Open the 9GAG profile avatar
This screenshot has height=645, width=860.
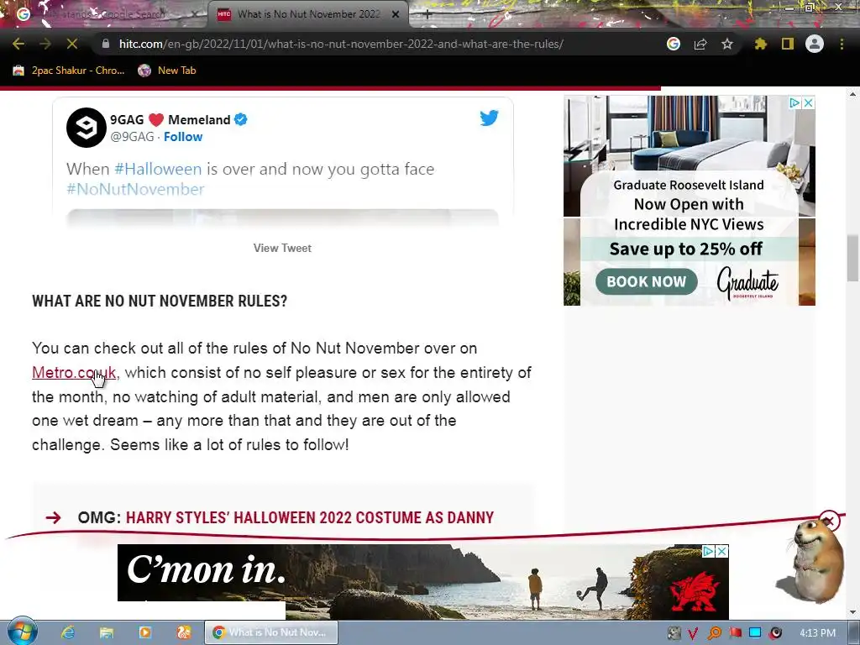pos(87,128)
